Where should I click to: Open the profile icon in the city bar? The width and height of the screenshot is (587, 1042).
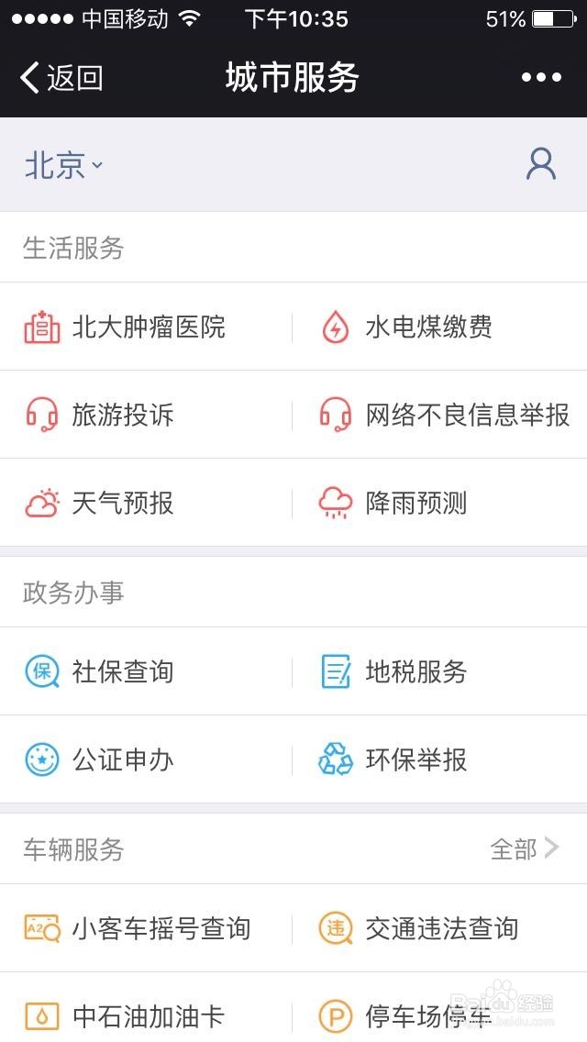click(x=541, y=164)
